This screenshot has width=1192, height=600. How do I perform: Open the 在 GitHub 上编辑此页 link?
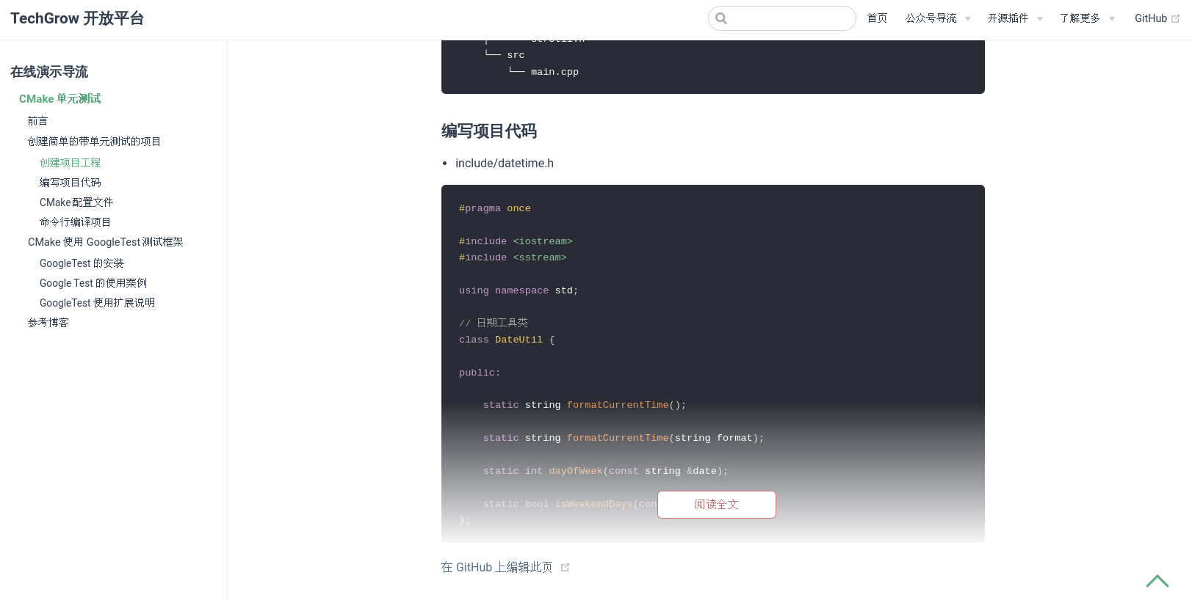tap(496, 568)
